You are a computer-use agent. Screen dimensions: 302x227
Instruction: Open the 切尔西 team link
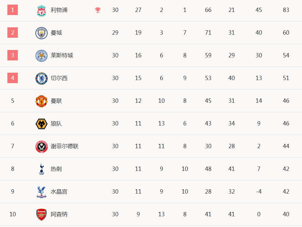[59, 78]
